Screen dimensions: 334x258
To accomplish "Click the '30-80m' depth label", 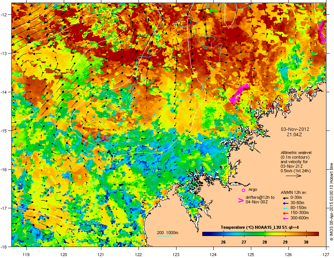I will [297, 203].
